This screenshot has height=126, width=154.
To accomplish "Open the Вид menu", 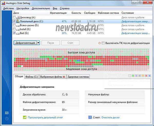I will (x=55, y=8).
